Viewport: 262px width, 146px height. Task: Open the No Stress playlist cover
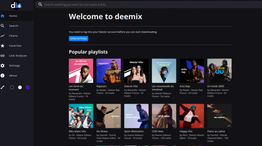tap(109, 116)
